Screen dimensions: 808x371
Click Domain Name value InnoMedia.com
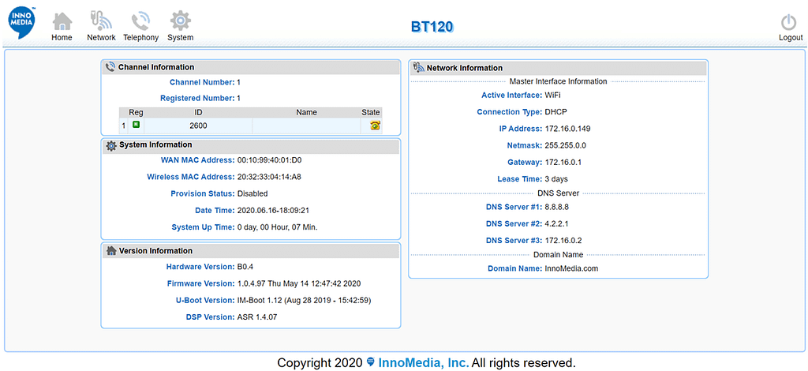[571, 268]
